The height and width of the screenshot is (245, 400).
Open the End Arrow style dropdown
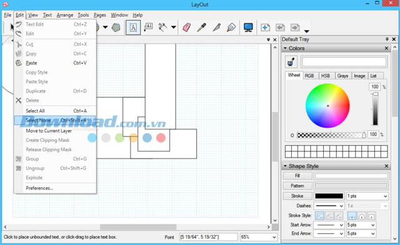(329, 234)
